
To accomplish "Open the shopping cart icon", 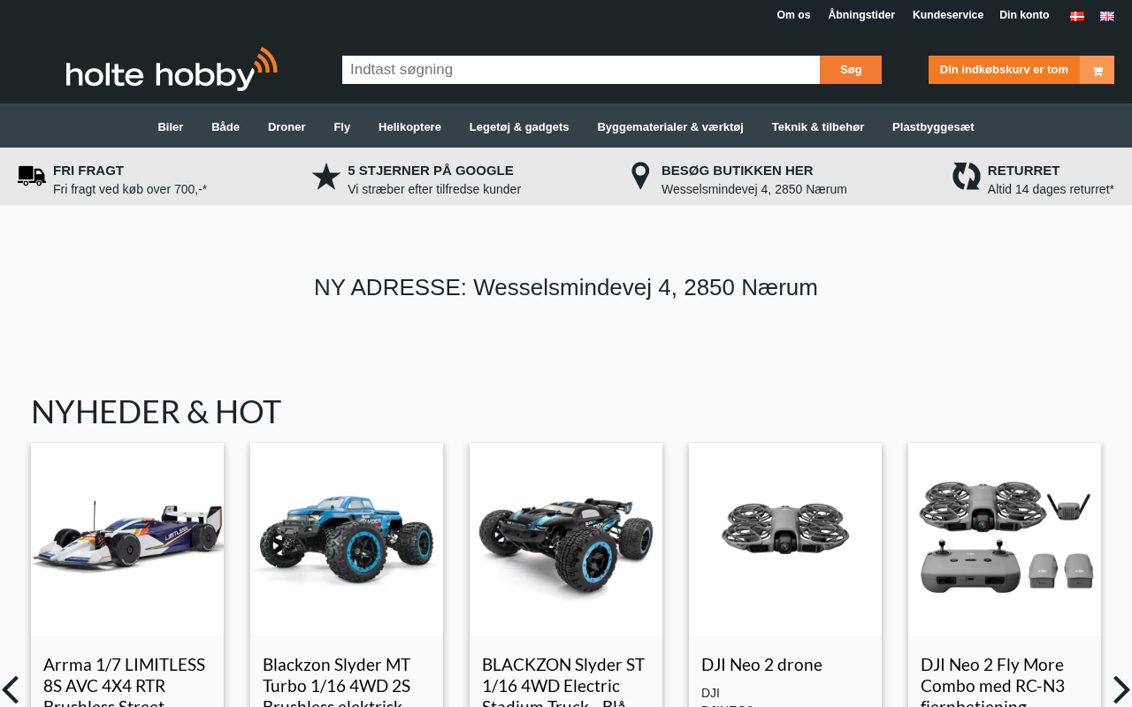I will pyautogui.click(x=1097, y=70).
